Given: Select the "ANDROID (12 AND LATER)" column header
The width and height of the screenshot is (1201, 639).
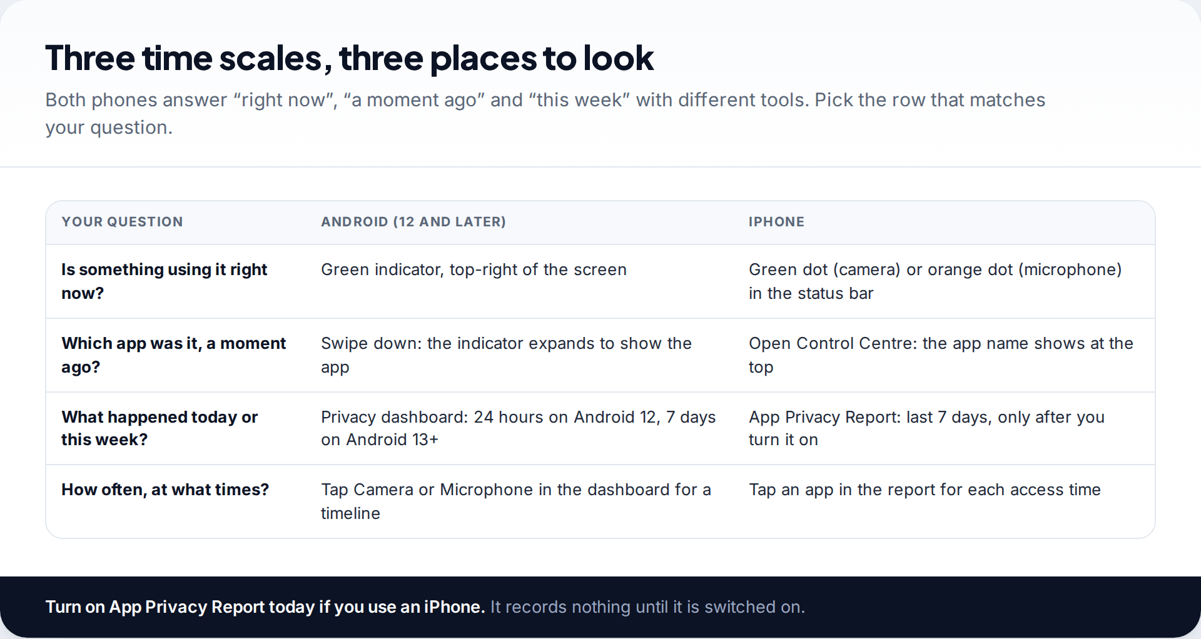Looking at the screenshot, I should pyautogui.click(x=413, y=222).
